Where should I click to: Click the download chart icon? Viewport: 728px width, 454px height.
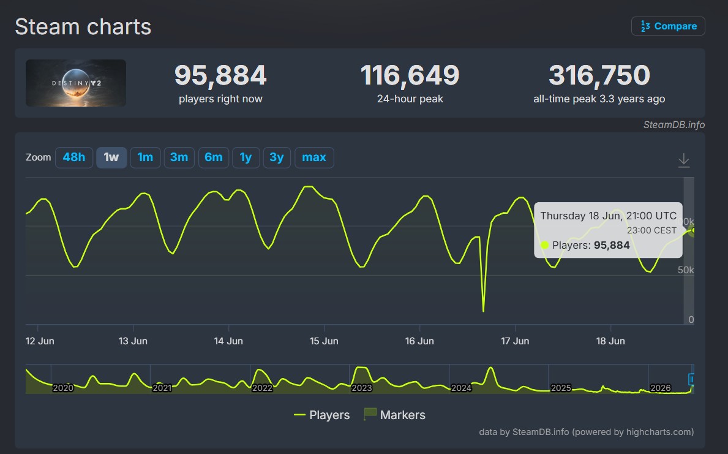tap(683, 161)
